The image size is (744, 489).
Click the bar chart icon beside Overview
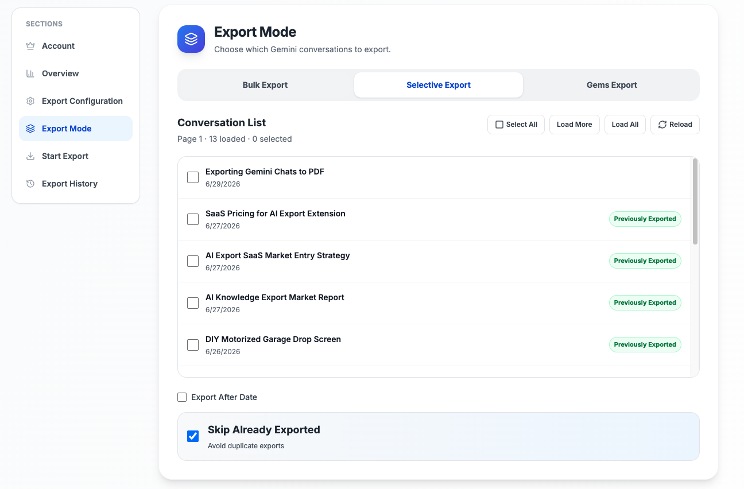pyautogui.click(x=30, y=73)
